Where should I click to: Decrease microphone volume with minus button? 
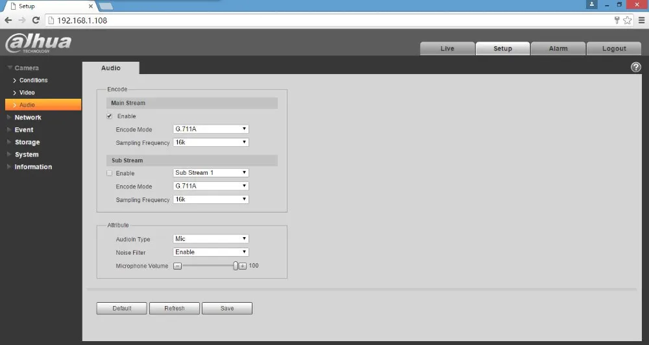click(178, 266)
